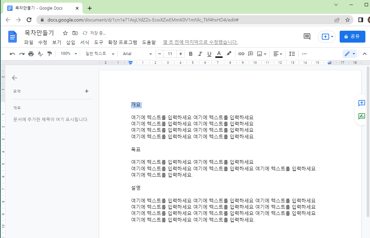Select the text color swatch
Viewport: 370px width, 238px height.
(x=219, y=53)
